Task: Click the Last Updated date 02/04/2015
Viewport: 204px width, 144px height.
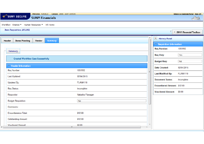Action: [x=82, y=76]
